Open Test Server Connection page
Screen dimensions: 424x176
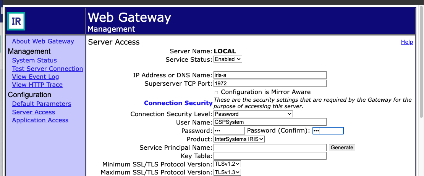coord(47,69)
